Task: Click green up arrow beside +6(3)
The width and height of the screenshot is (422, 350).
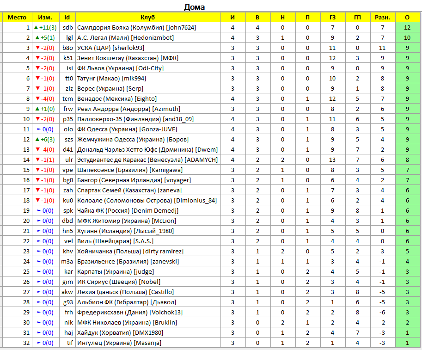Action: [37, 140]
